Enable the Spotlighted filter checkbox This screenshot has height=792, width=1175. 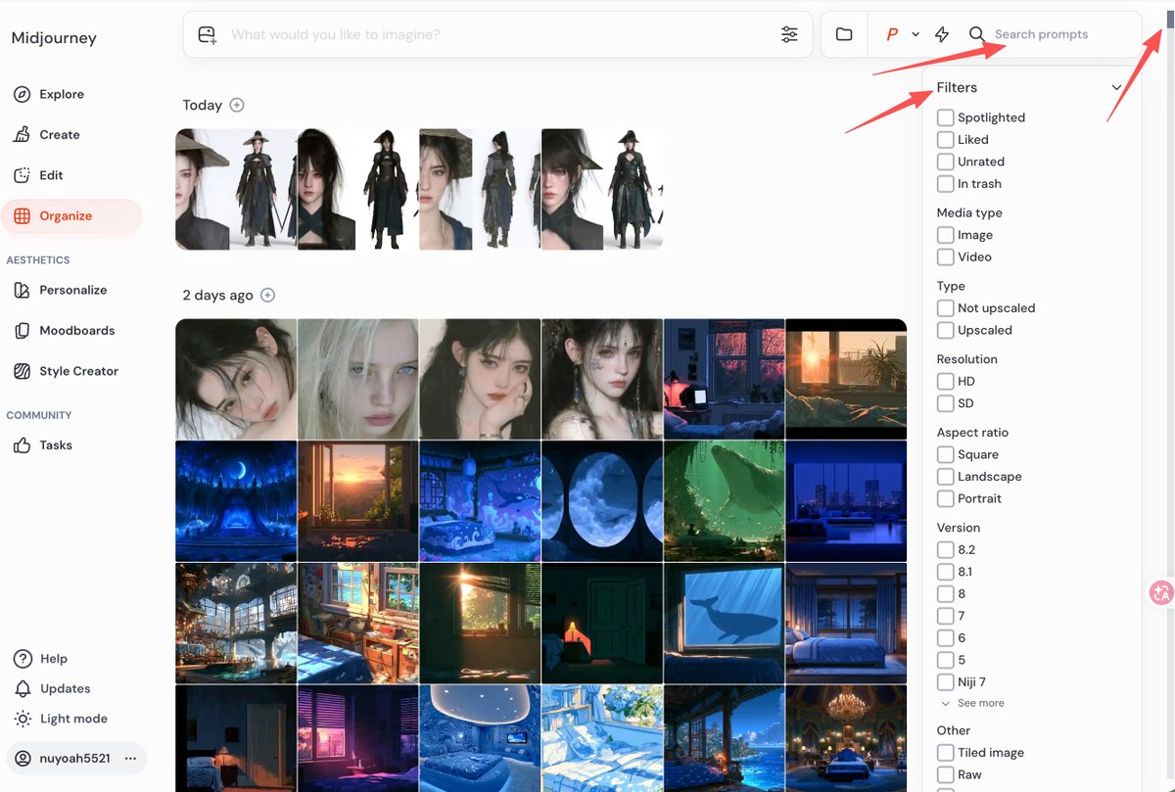click(x=945, y=117)
